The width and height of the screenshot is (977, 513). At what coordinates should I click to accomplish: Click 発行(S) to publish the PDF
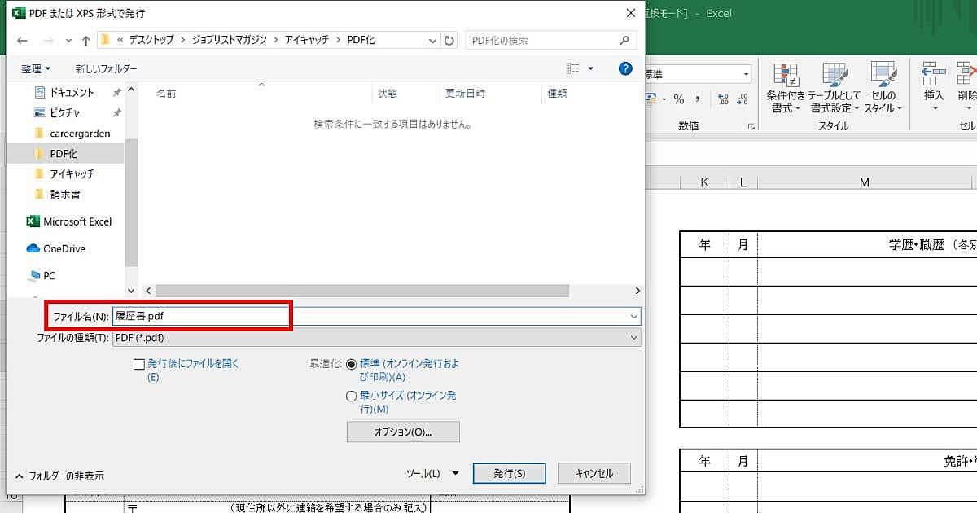[510, 473]
